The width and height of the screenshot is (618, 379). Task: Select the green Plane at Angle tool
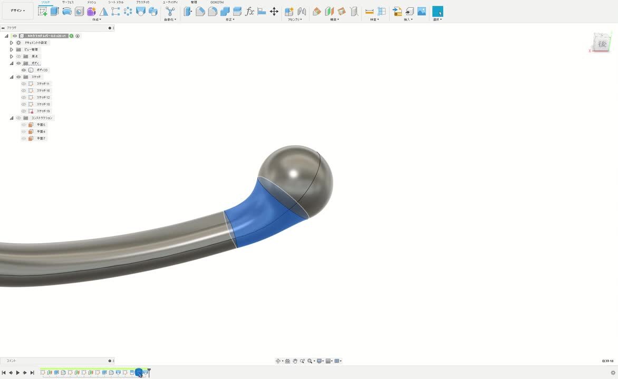(329, 12)
